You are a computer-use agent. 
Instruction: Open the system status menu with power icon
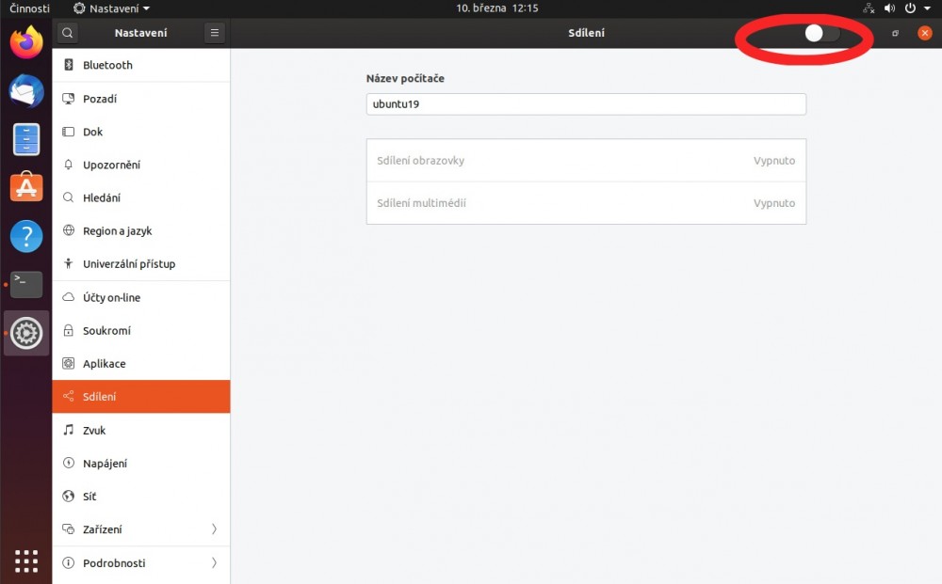(x=910, y=8)
